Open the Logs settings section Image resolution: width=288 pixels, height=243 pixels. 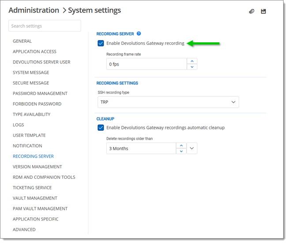pyautogui.click(x=19, y=125)
